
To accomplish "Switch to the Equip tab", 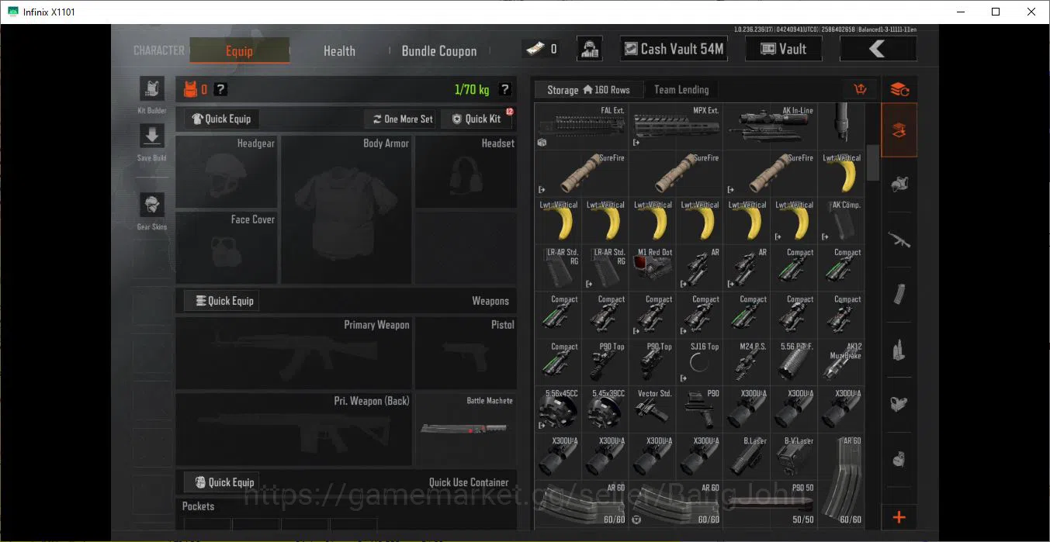I will (239, 50).
